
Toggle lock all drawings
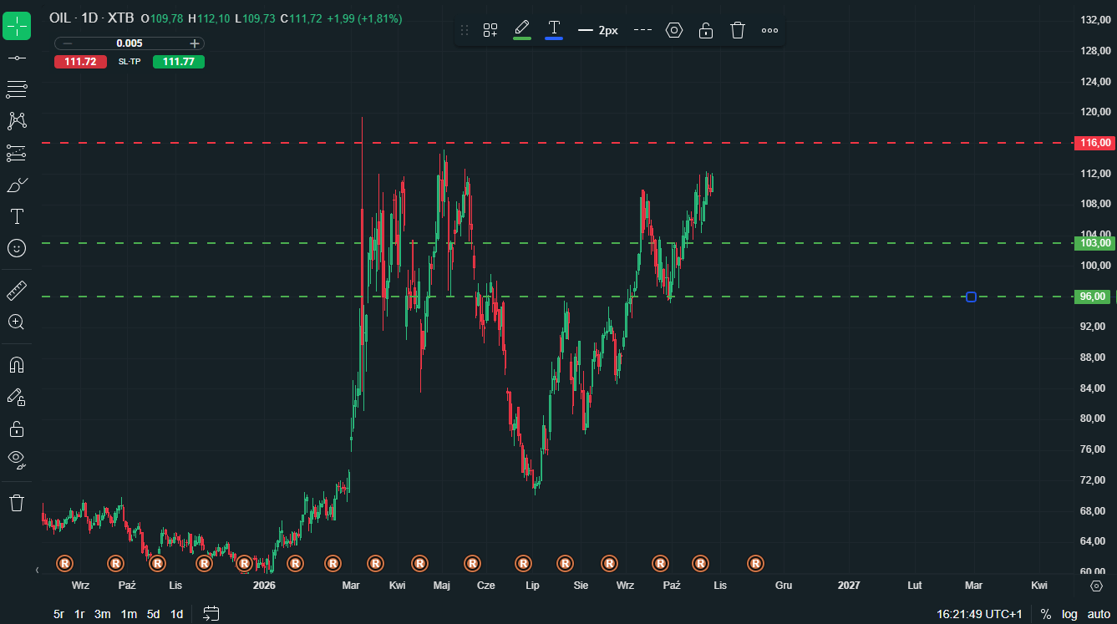click(x=17, y=429)
